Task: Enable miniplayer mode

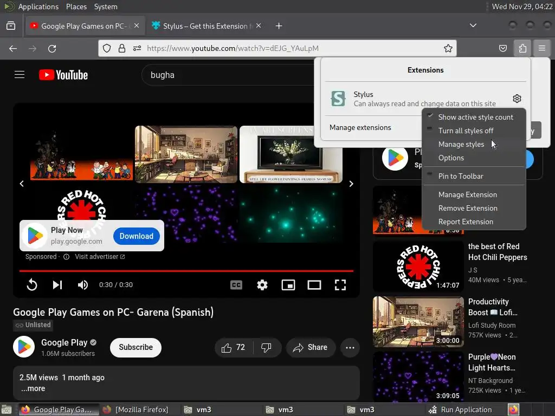Action: pyautogui.click(x=288, y=285)
